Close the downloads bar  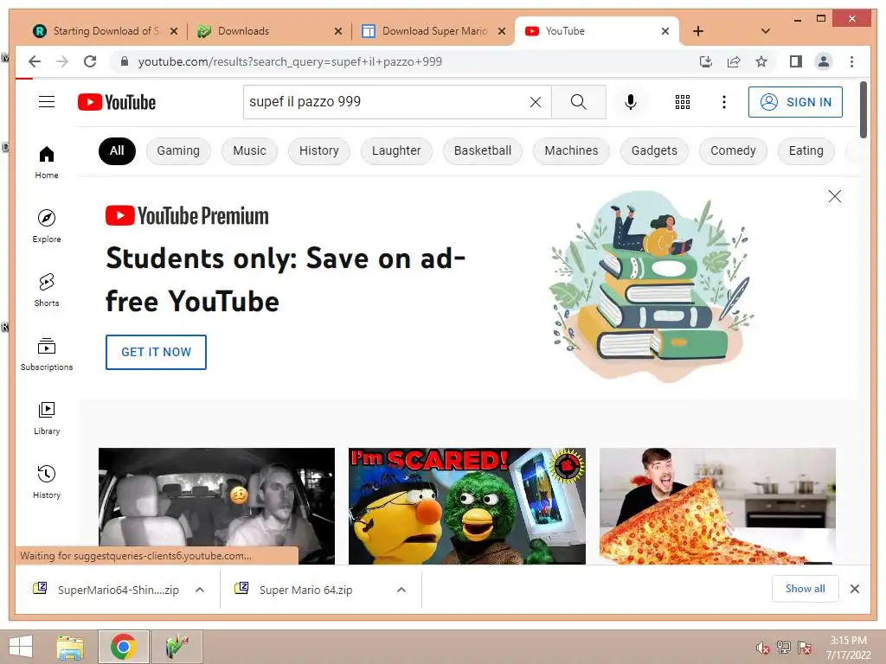click(x=854, y=589)
